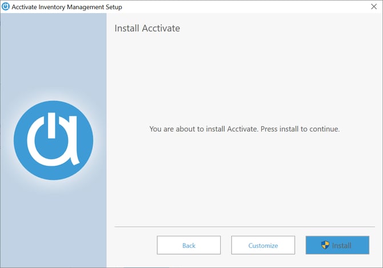Viewport: 383px width, 268px height.
Task: Close the Acctivate Setup window
Action: coord(374,7)
